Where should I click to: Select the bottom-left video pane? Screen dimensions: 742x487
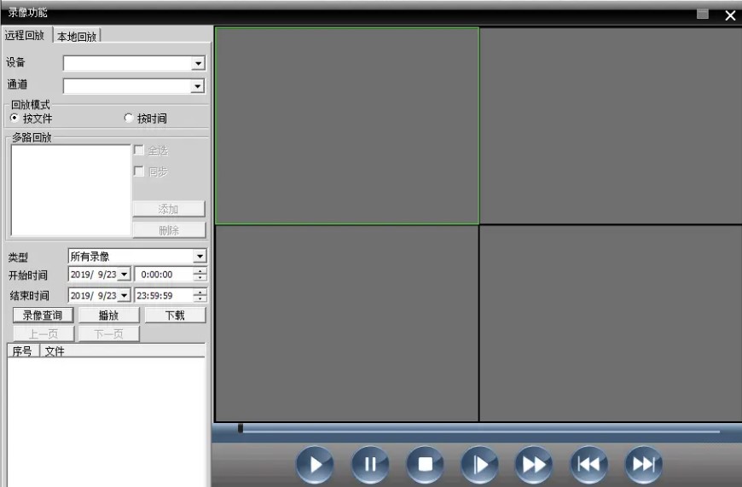pos(347,323)
